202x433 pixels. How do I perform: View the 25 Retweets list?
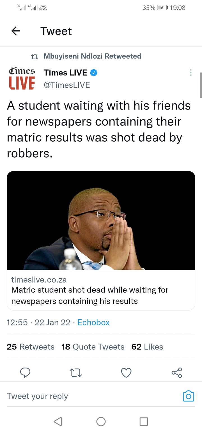click(31, 347)
